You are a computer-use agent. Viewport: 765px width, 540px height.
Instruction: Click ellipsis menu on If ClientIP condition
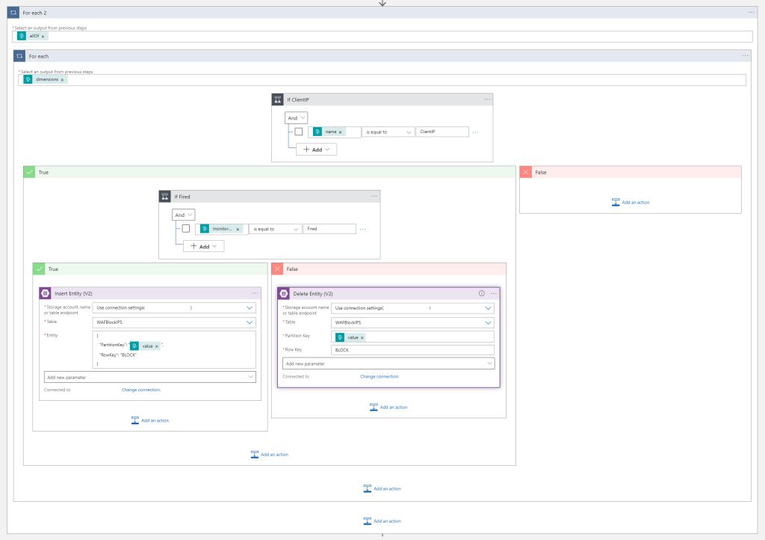pos(487,99)
